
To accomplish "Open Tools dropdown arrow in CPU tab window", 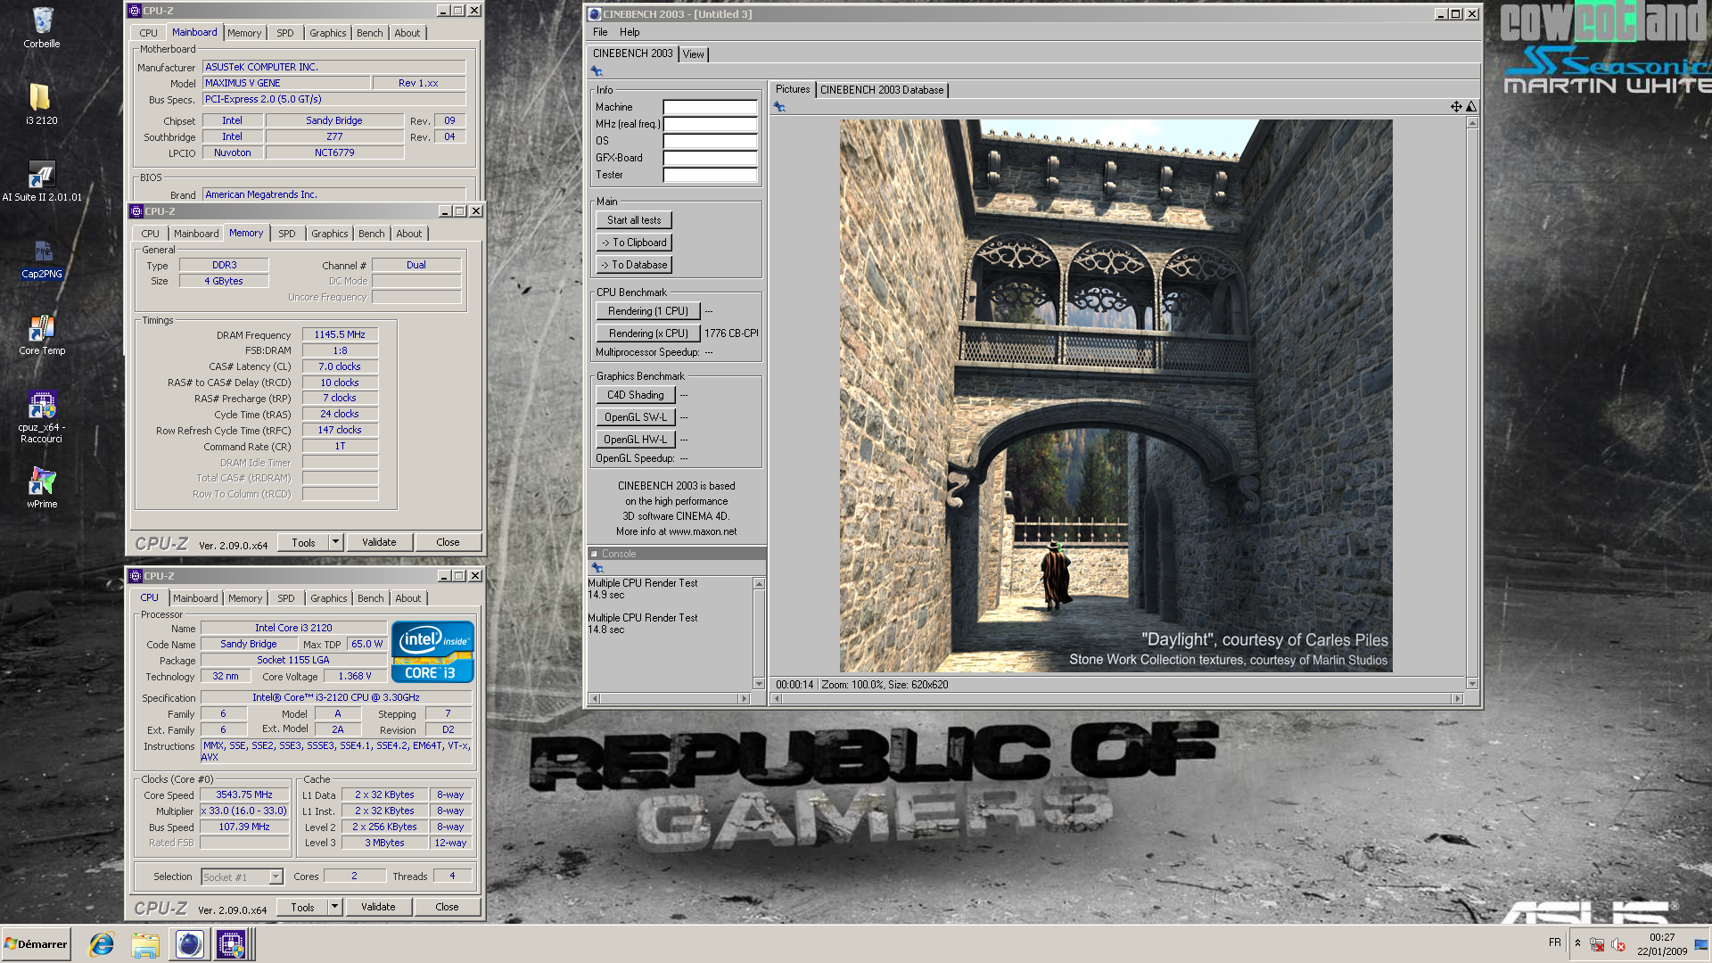I will 335,907.
